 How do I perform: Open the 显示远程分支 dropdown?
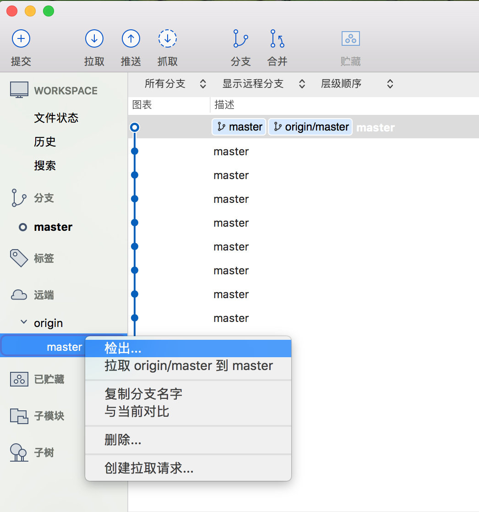[264, 84]
